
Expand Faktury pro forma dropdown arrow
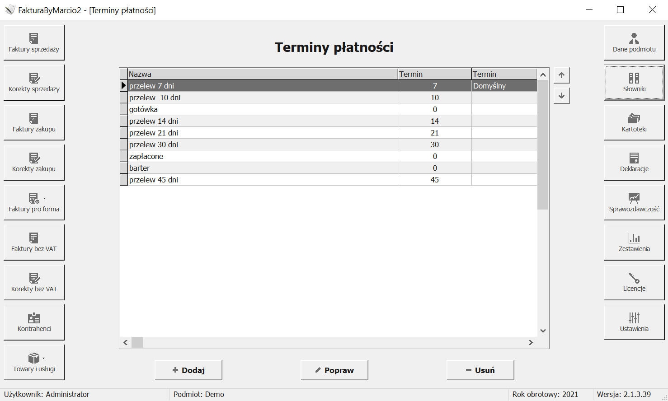pyautogui.click(x=44, y=198)
